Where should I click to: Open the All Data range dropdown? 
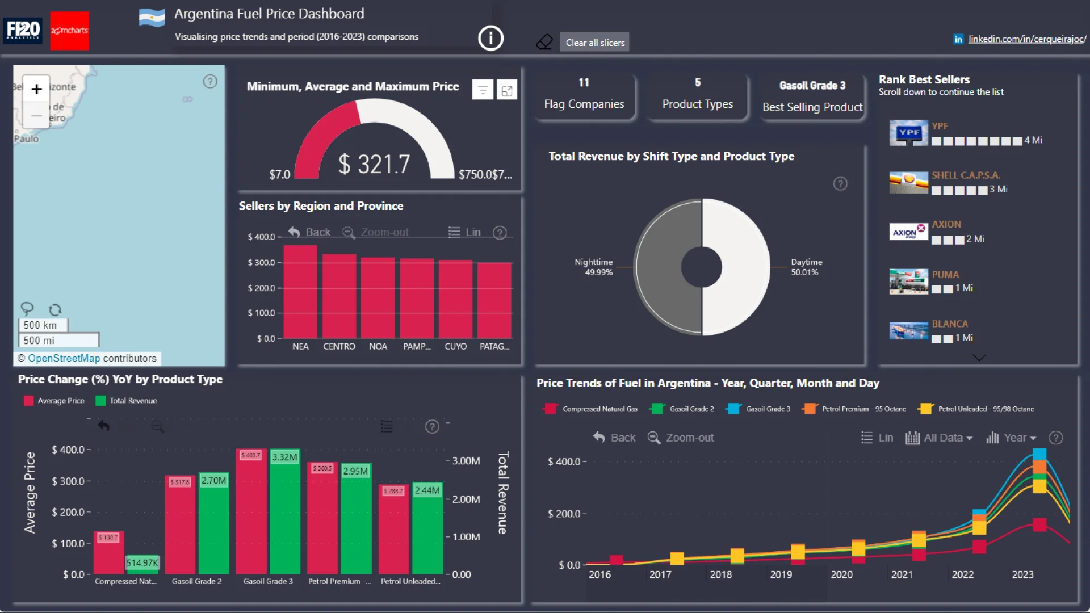click(939, 438)
